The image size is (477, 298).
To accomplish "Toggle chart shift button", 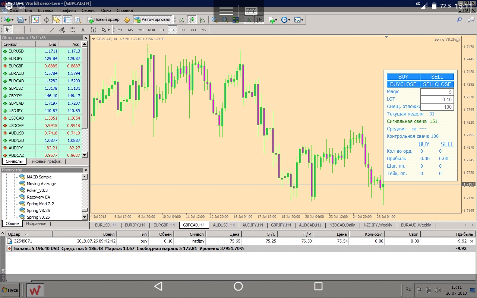I will click(x=260, y=19).
